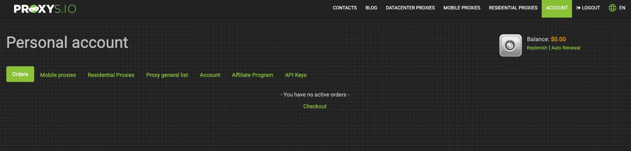Go to Residential Proxies in top nav
The image size is (631, 151).
click(513, 8)
